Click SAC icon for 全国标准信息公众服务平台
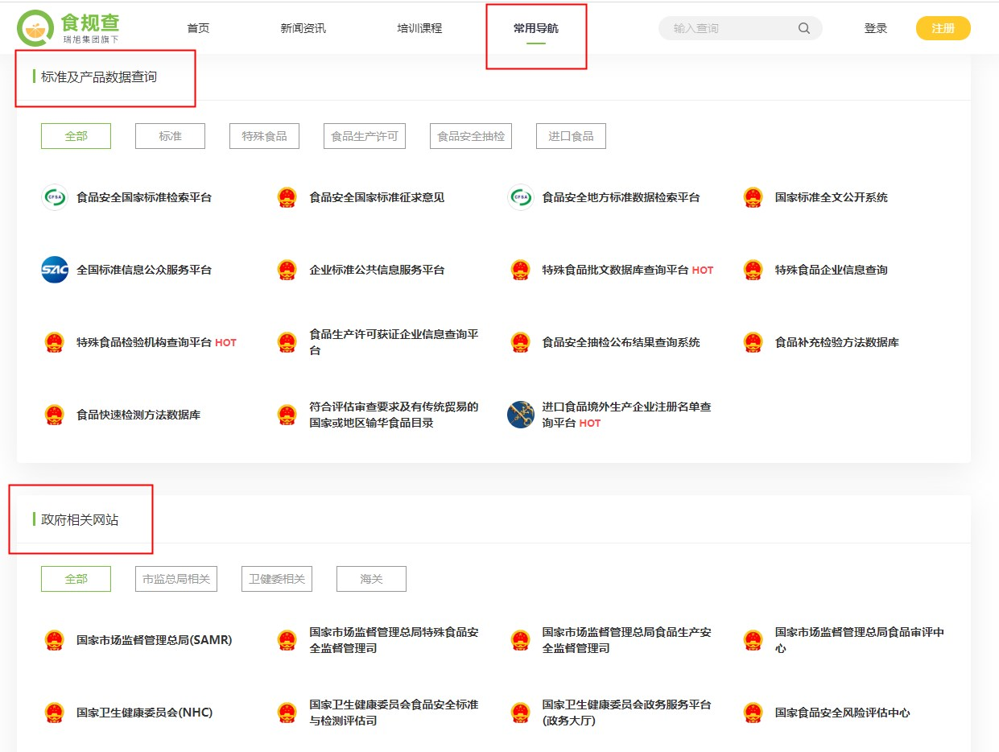The height and width of the screenshot is (752, 999). pos(55,270)
